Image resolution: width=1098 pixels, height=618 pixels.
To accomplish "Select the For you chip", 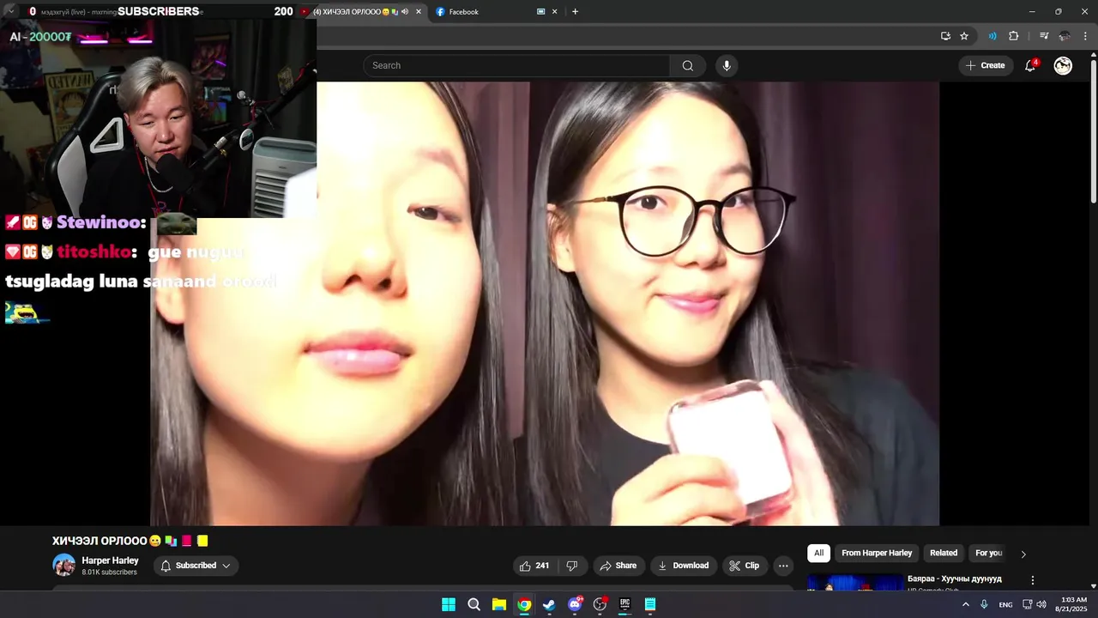I will 988,553.
